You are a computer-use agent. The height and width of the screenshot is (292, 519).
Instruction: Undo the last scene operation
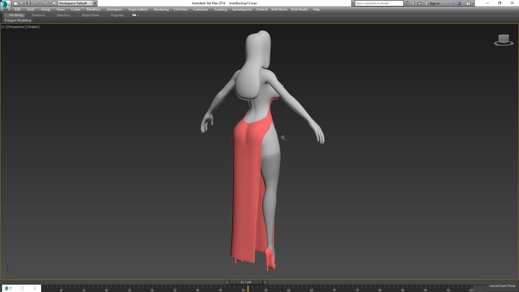click(35, 3)
